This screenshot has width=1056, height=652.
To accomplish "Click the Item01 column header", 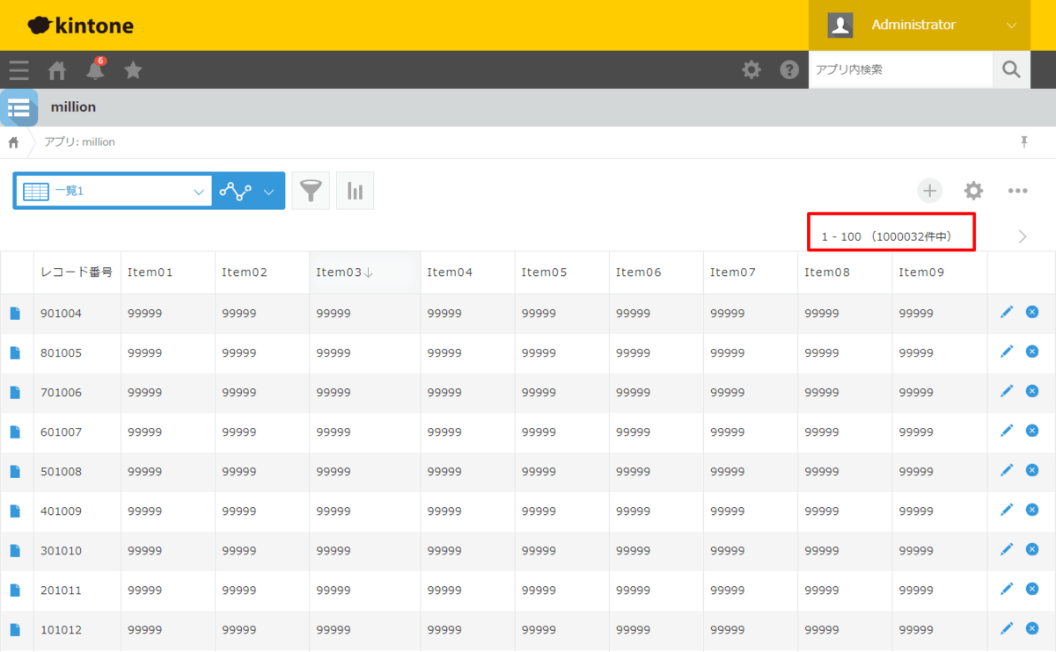I will [x=168, y=272].
